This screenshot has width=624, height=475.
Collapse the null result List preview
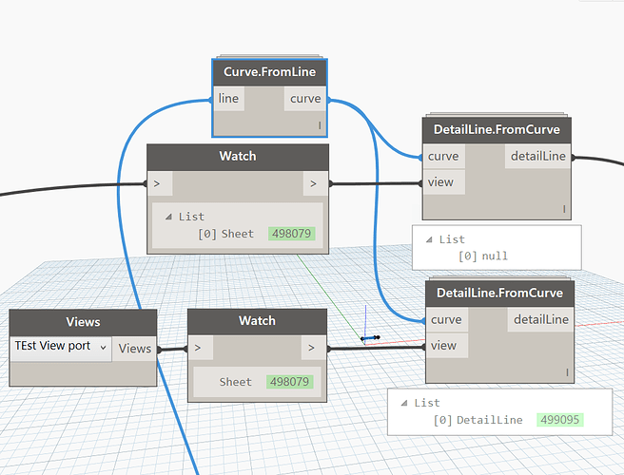tap(429, 239)
